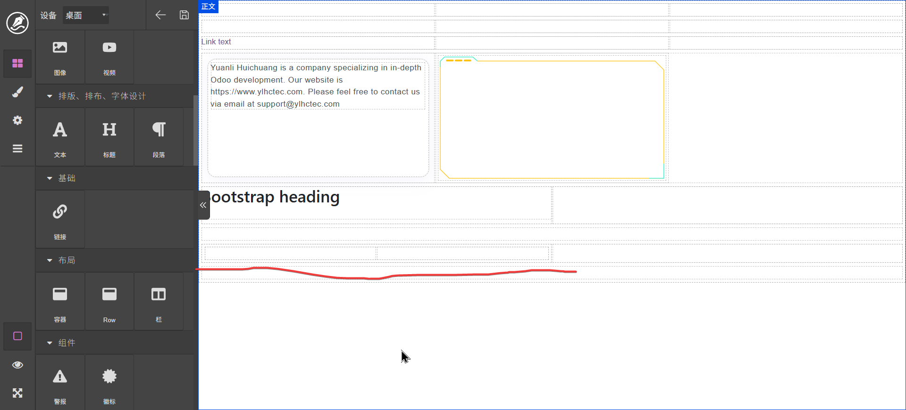Select the 视频 video block

[x=109, y=57]
